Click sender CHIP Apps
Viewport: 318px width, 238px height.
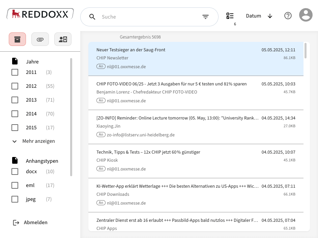pos(107,229)
